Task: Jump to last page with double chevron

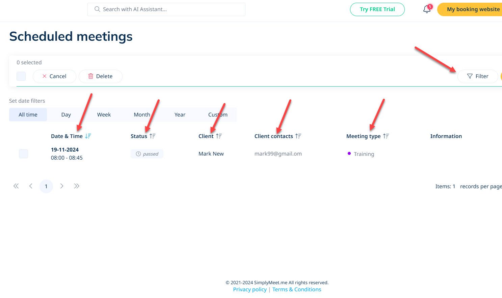Action: click(x=77, y=186)
